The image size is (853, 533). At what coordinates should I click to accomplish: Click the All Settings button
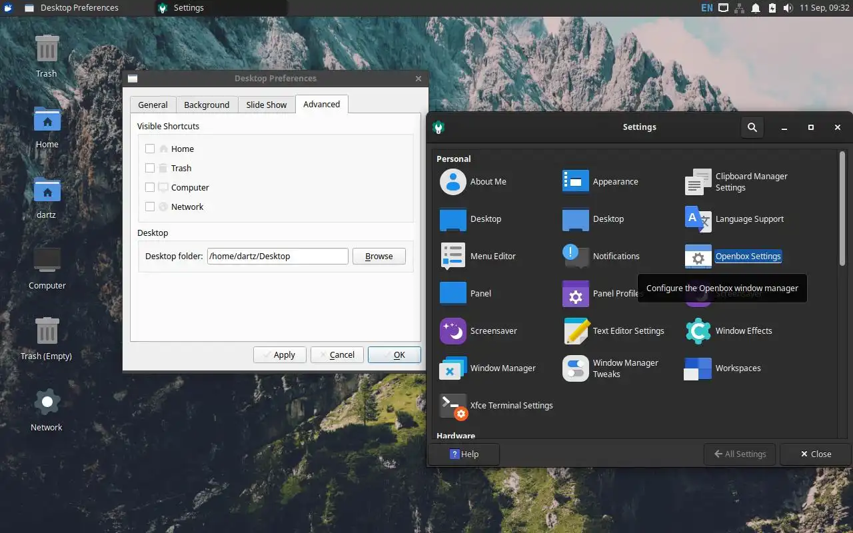tap(740, 454)
